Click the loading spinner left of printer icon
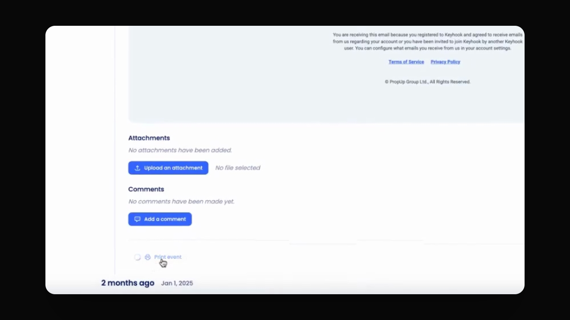Viewport: 570px width, 320px height. pyautogui.click(x=138, y=257)
